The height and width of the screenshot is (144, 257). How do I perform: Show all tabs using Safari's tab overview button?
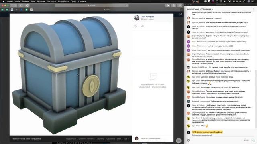tap(179, 6)
